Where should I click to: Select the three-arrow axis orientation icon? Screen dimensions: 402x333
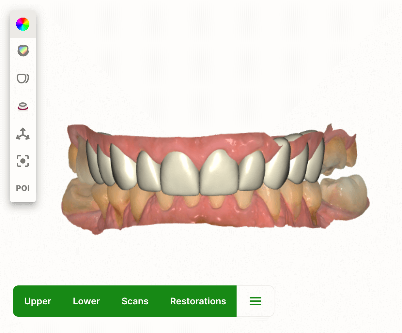tap(23, 134)
